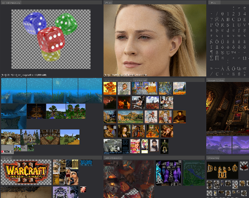This screenshot has width=249, height=198.
Task: Select the night-time lit castle Minecraft thumbnail
Action: coord(37,111)
